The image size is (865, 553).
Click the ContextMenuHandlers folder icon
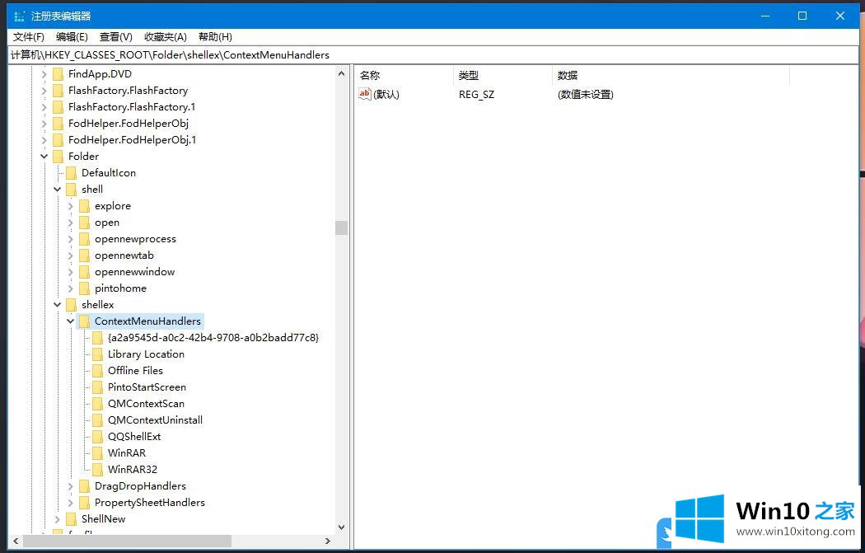pos(84,321)
